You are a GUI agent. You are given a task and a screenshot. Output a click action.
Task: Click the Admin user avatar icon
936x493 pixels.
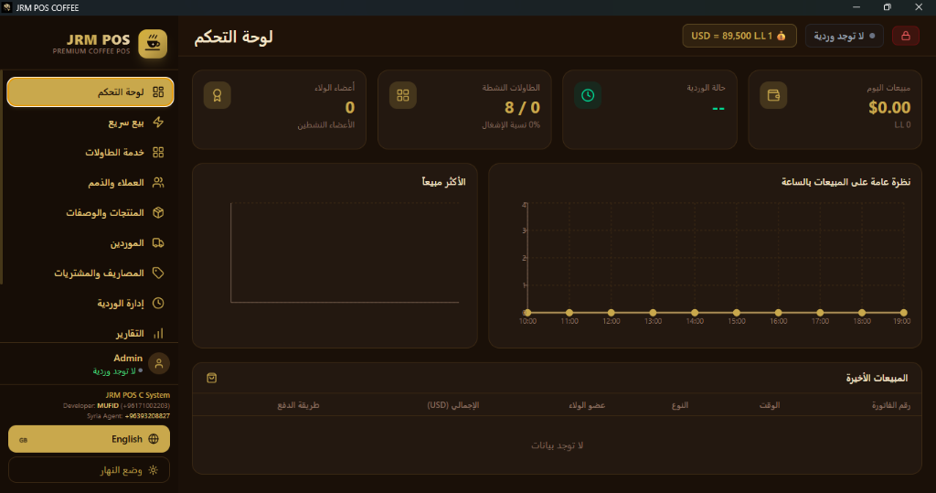point(159,363)
